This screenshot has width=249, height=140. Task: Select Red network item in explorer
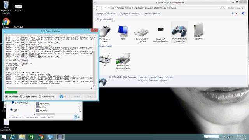(14, 110)
